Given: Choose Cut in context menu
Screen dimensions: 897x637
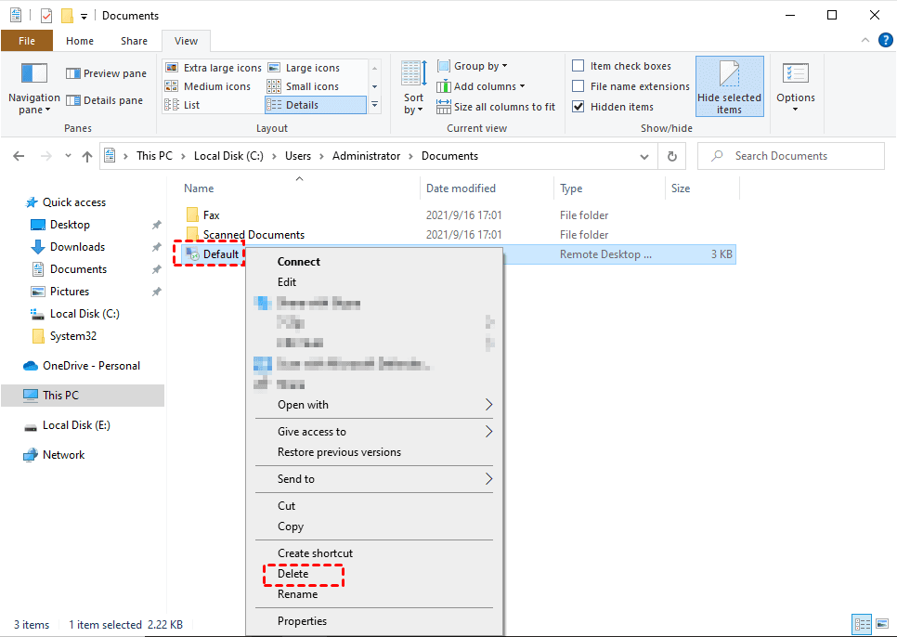Looking at the screenshot, I should [286, 506].
